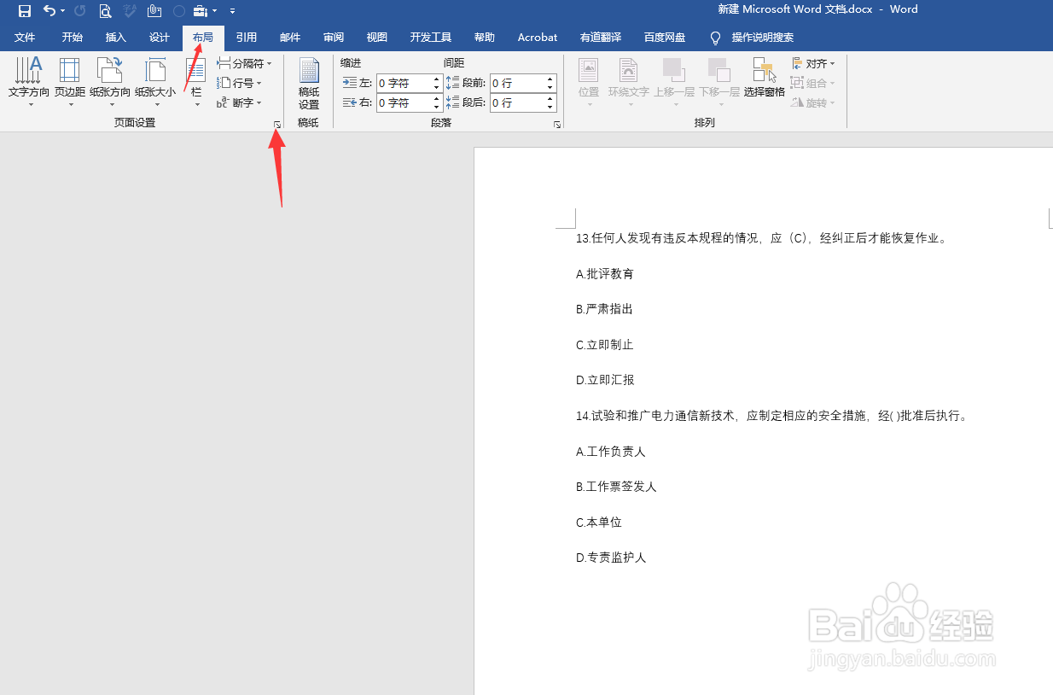Switch to the 插入 ribbon tab
The width and height of the screenshot is (1053, 695).
pos(116,37)
